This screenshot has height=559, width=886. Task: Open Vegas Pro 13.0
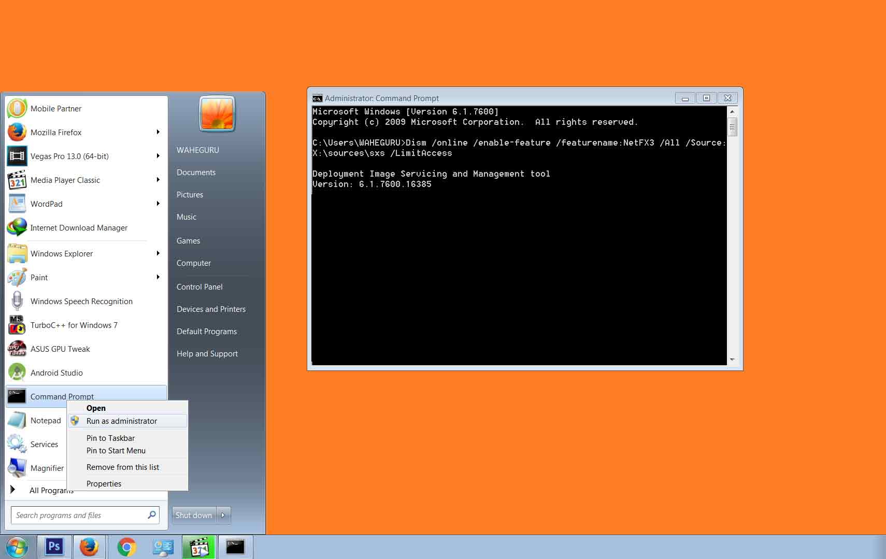coord(69,156)
